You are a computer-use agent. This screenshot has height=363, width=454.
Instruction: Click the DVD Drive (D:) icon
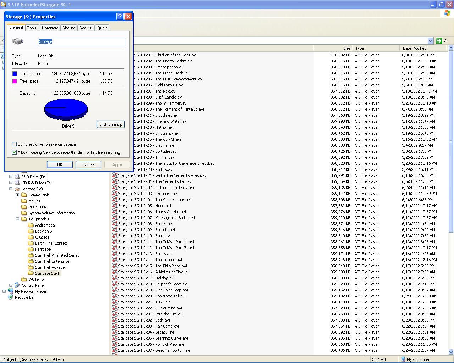tap(17, 177)
